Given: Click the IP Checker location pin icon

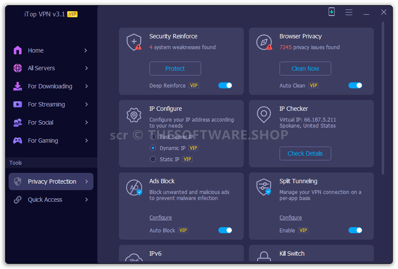Looking at the screenshot, I should click(x=264, y=115).
